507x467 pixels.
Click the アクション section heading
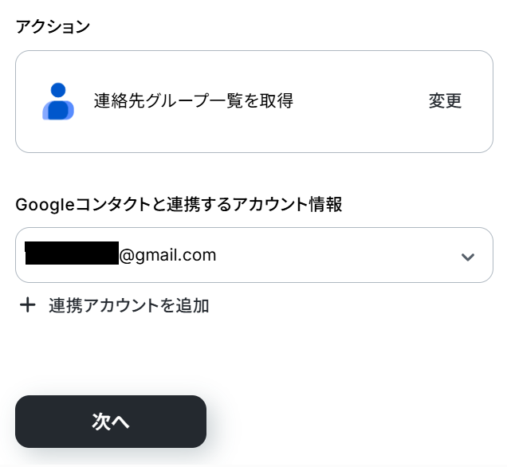pos(53,26)
